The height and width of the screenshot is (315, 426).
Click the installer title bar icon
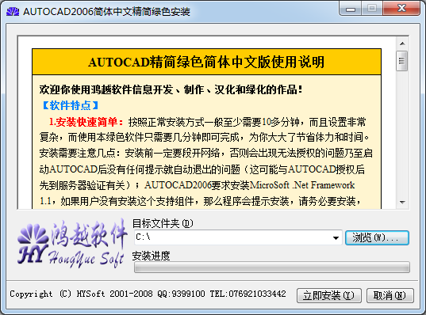tap(13, 11)
